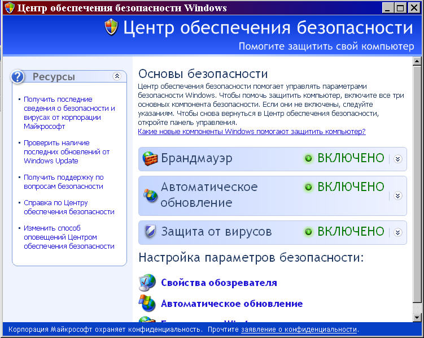Maximize the security center window
The height and width of the screenshot is (338, 424).
click(400, 8)
